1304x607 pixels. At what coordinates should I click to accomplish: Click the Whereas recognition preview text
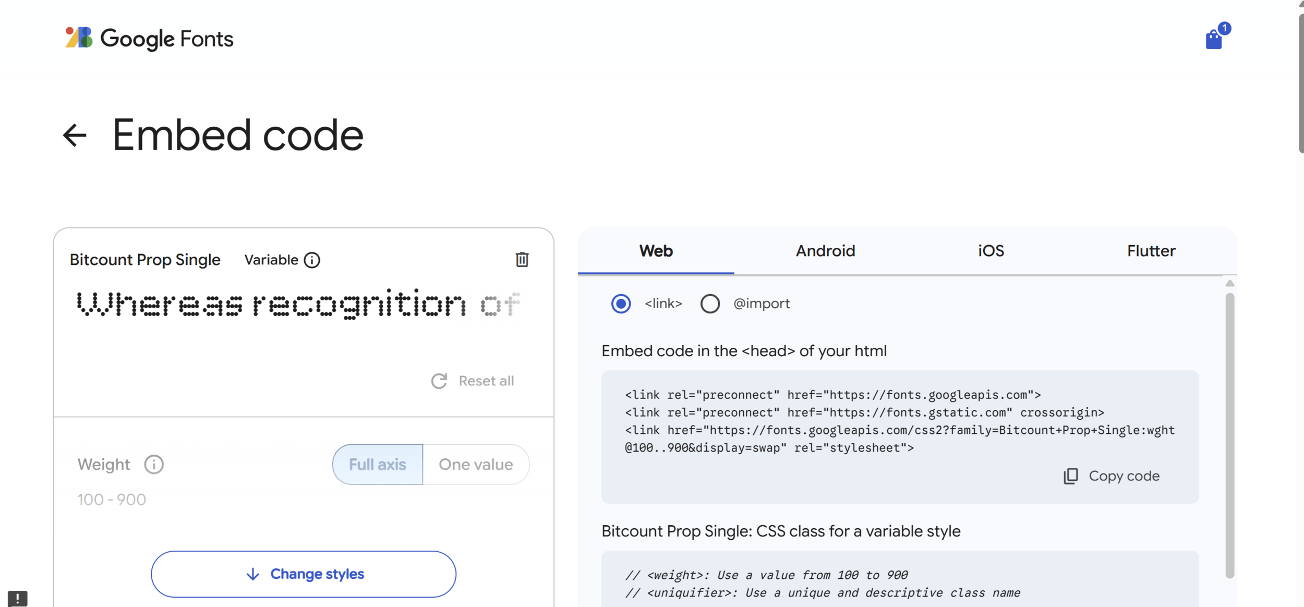click(x=271, y=304)
